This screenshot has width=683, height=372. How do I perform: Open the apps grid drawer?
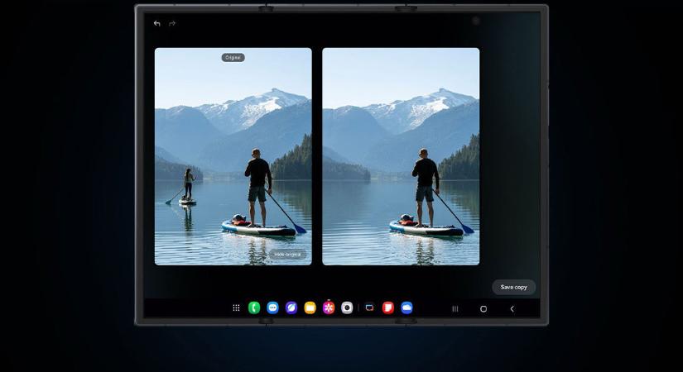pyautogui.click(x=236, y=308)
